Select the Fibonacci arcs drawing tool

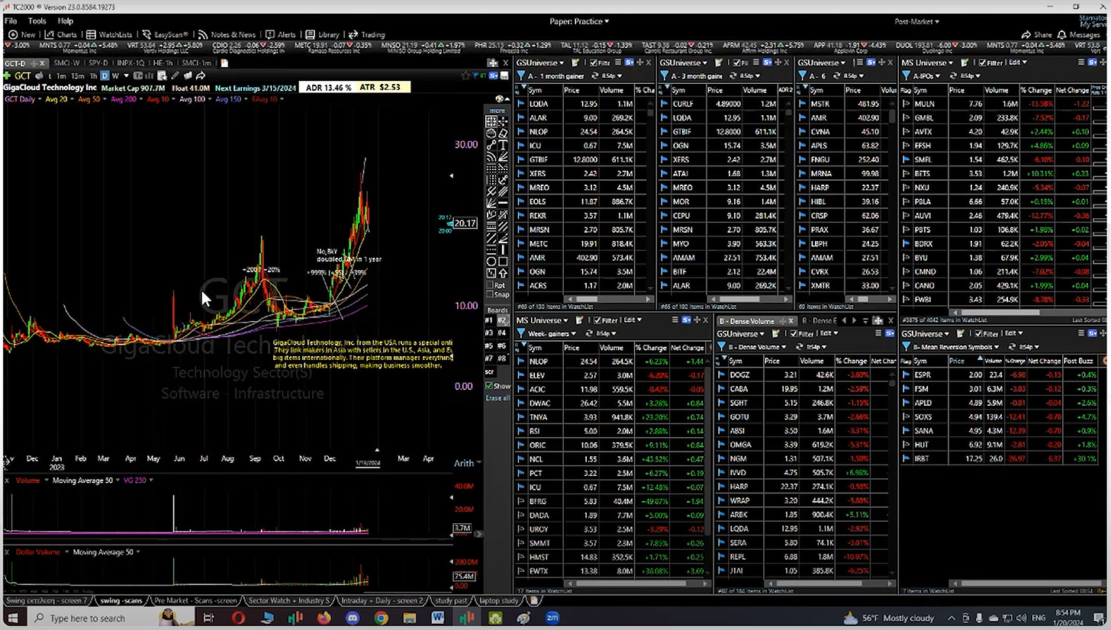tap(492, 156)
